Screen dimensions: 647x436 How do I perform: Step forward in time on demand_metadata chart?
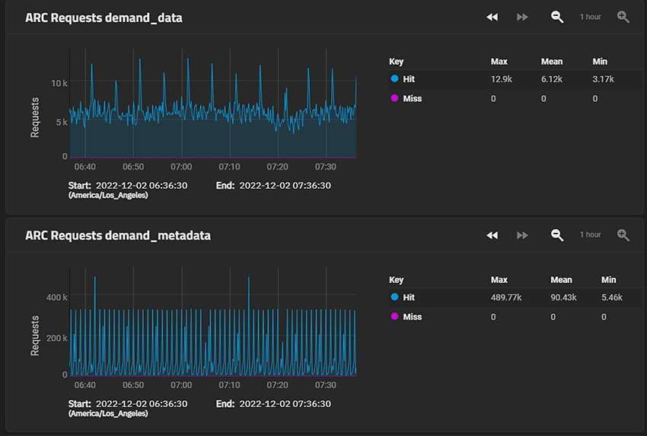pos(522,235)
